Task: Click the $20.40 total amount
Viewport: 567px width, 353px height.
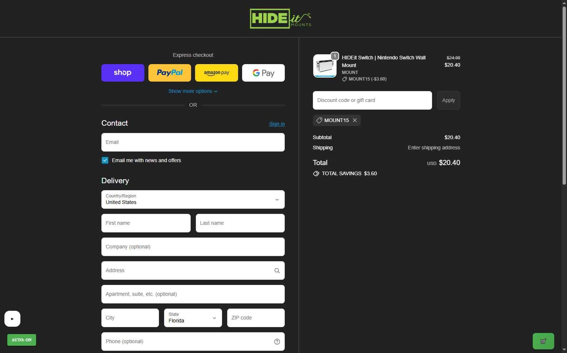Action: click(x=449, y=163)
